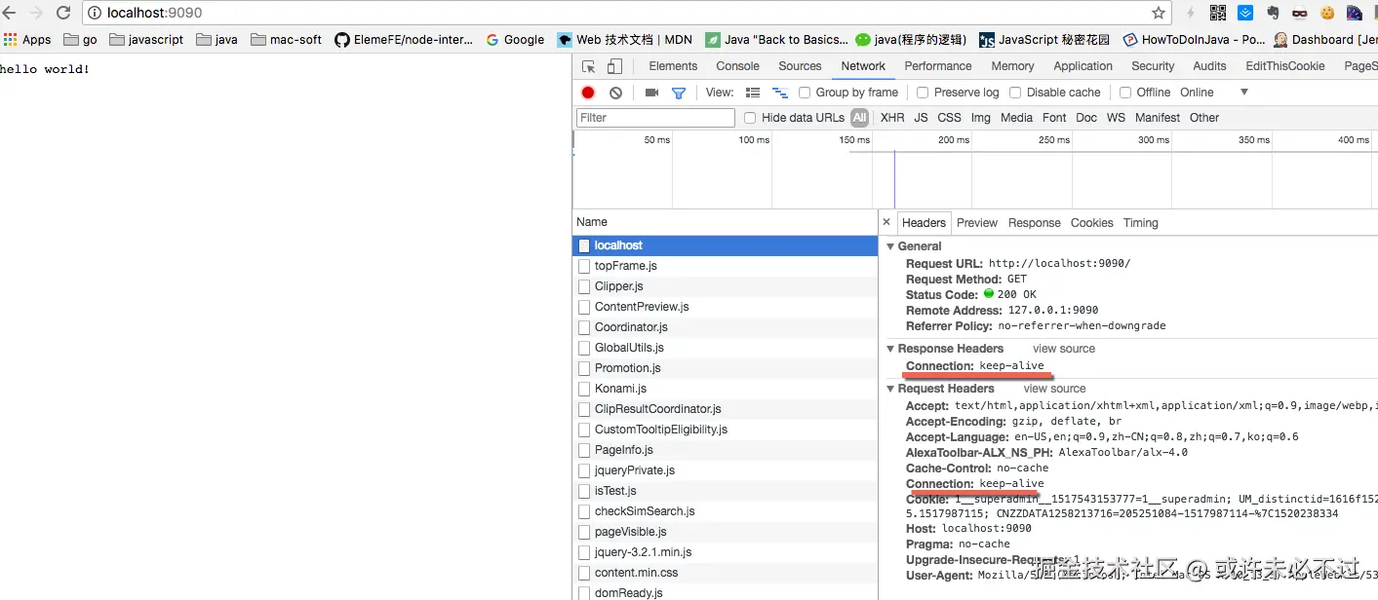Show the Preview tab of request
This screenshot has height=600, width=1378.
pyautogui.click(x=977, y=223)
